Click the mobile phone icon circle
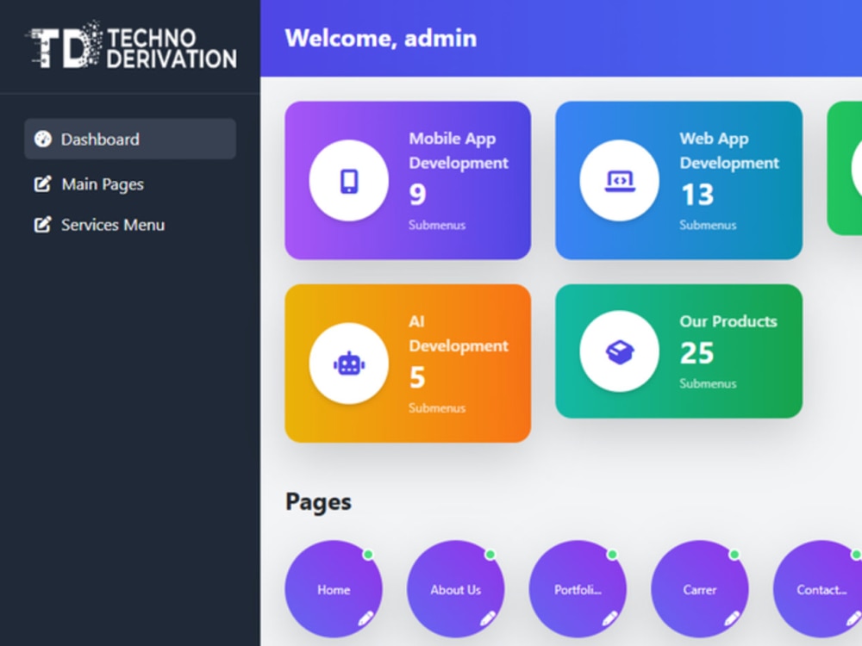 click(x=349, y=181)
